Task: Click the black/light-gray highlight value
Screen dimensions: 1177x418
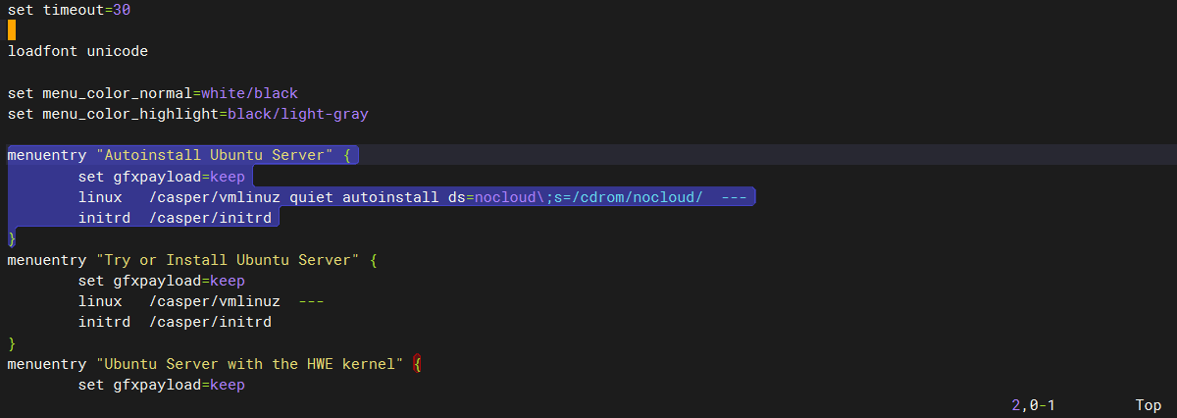Action: point(298,115)
